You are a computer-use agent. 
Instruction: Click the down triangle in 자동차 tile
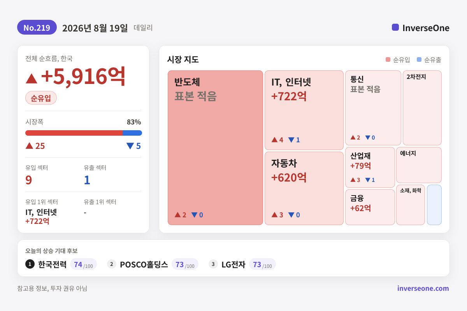pos(291,215)
